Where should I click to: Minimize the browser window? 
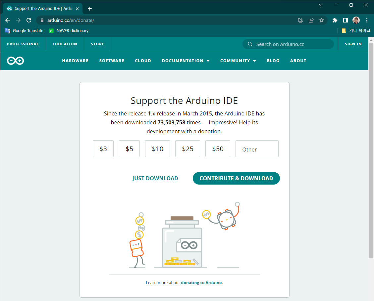click(x=336, y=5)
